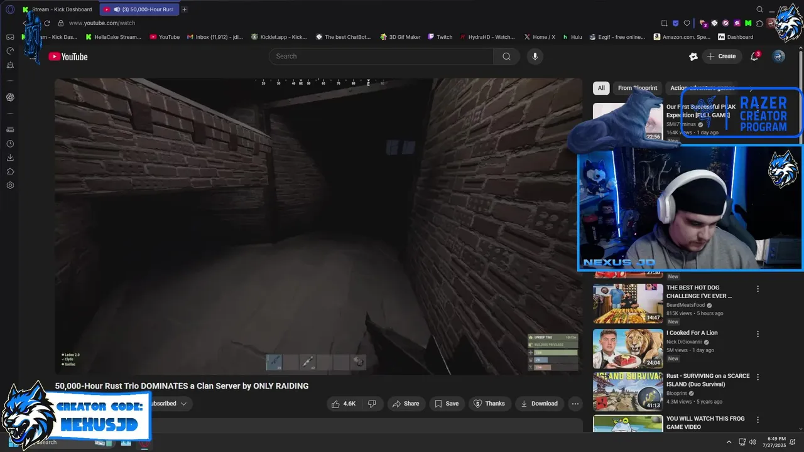The width and height of the screenshot is (804, 452).
Task: Open the sidebar settings gear icon
Action: [10, 185]
